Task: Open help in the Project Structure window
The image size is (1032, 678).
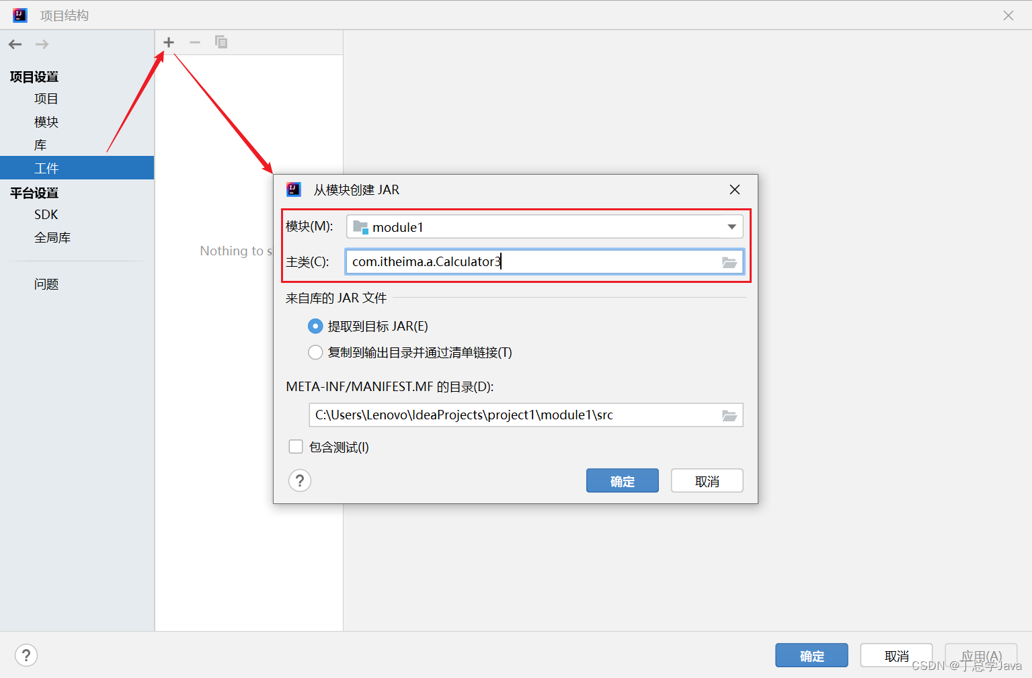Action: (26, 655)
